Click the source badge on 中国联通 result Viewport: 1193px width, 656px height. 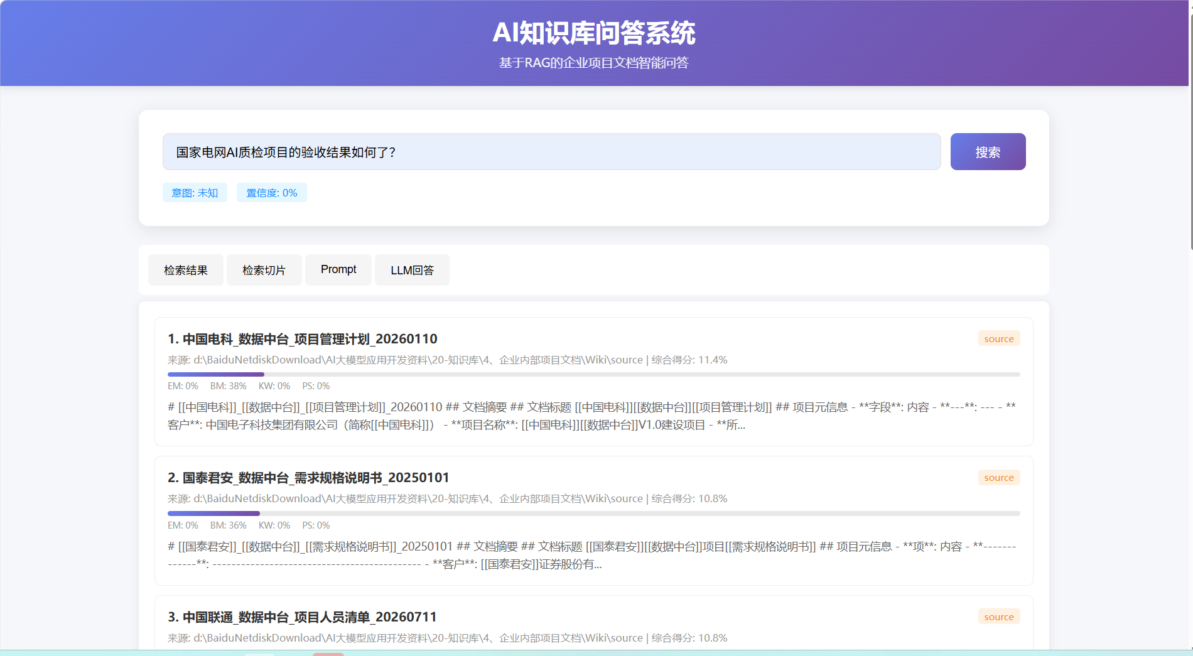click(999, 617)
